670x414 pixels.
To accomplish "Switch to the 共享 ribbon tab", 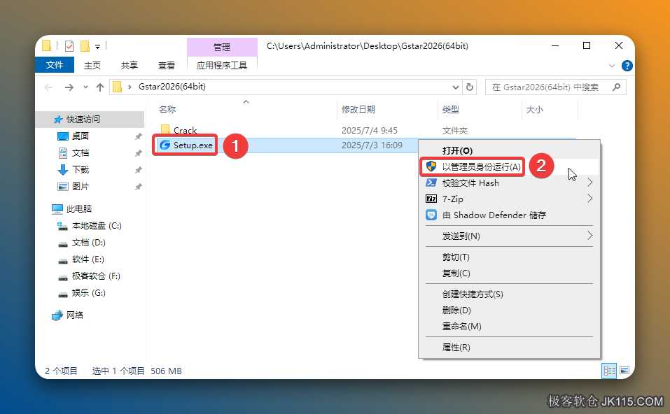I will [x=129, y=65].
